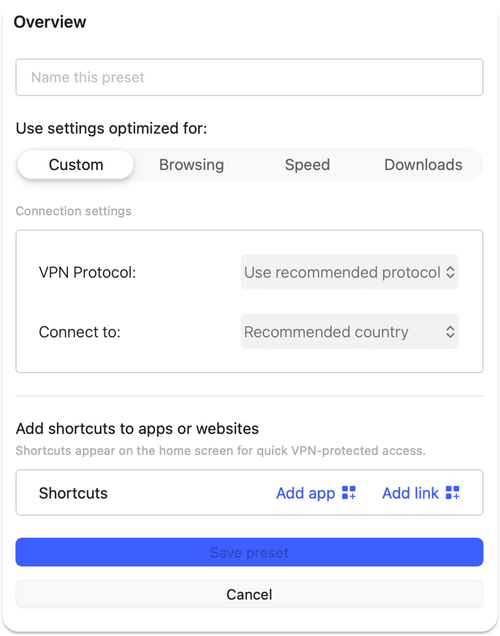The height and width of the screenshot is (636, 500).
Task: Click the 'Add app' text link
Action: 305,493
